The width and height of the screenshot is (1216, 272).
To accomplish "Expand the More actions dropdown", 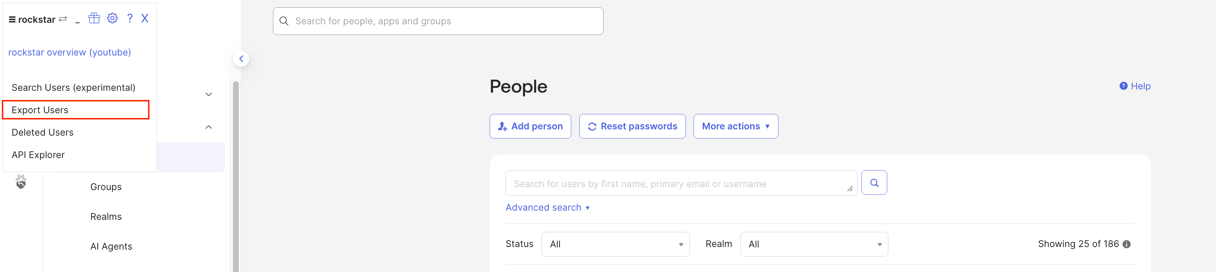I will (x=735, y=126).
